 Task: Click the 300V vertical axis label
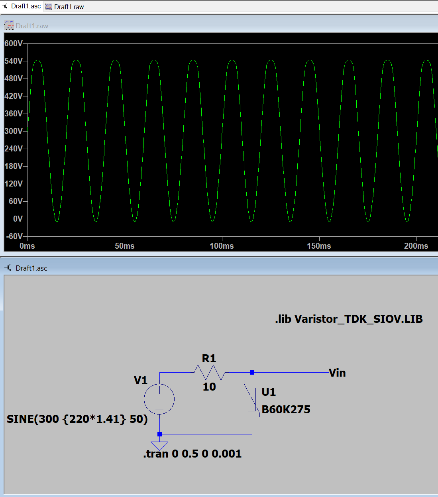tap(14, 131)
